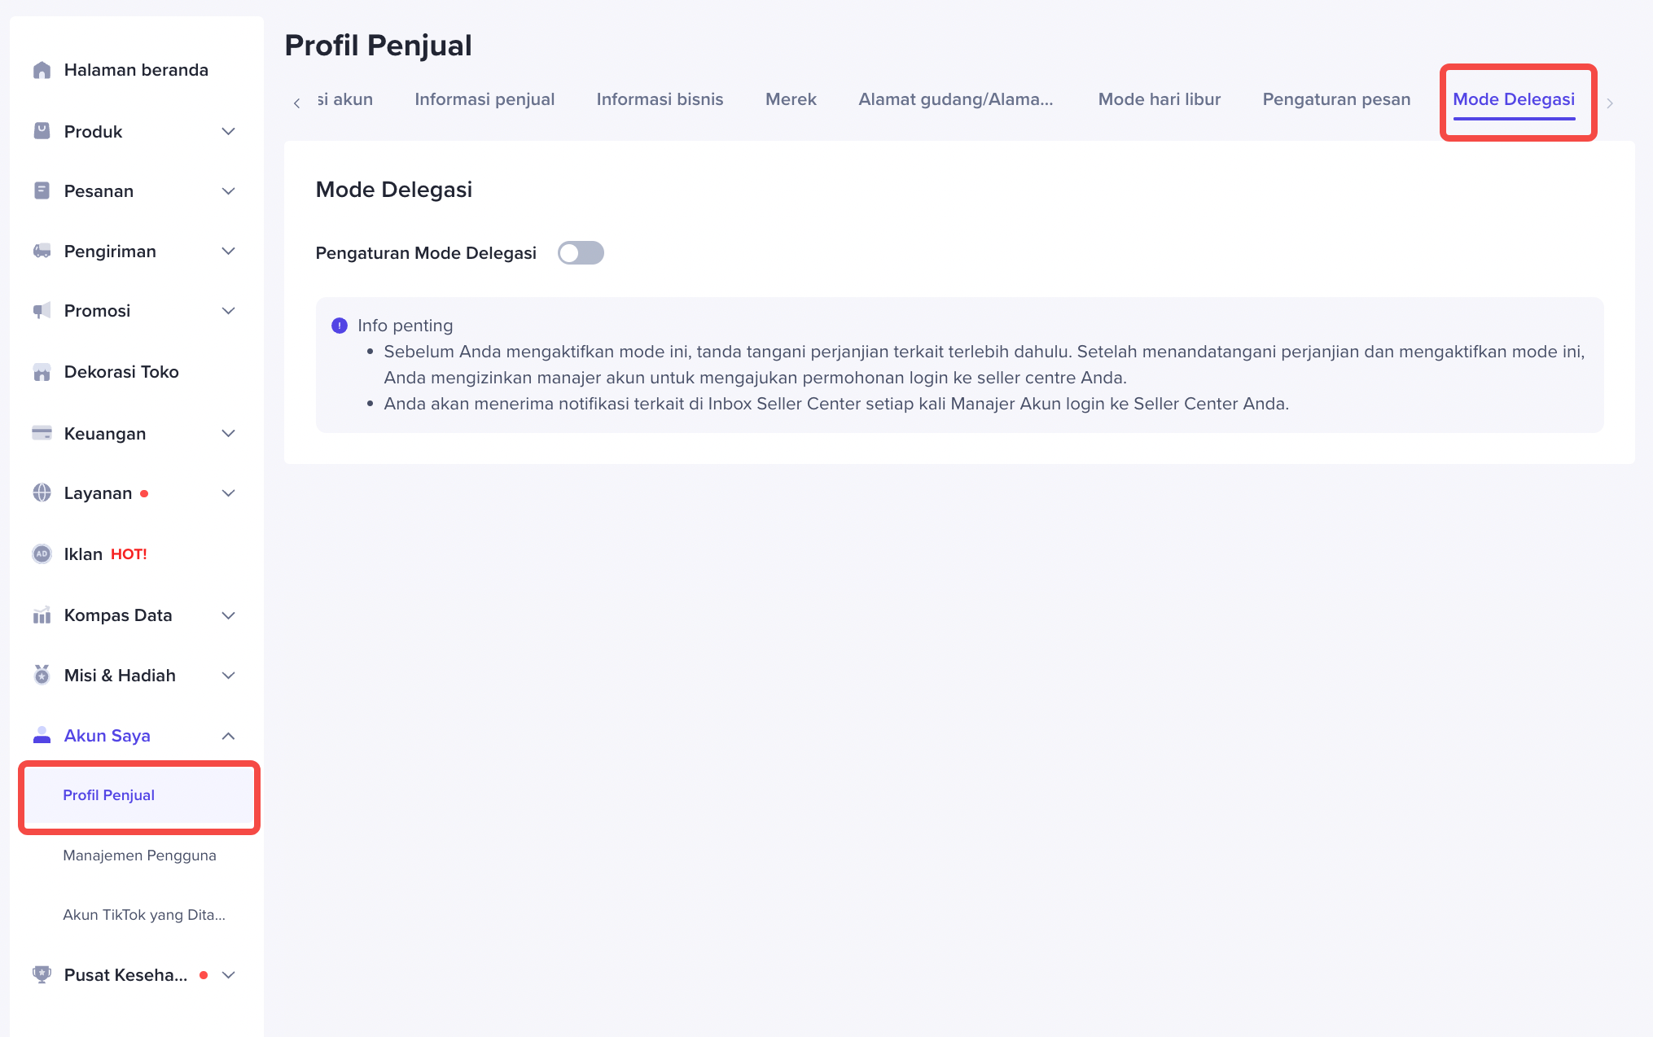This screenshot has height=1037, width=1653.
Task: Click the Pengiriman truck icon
Action: [x=42, y=251]
